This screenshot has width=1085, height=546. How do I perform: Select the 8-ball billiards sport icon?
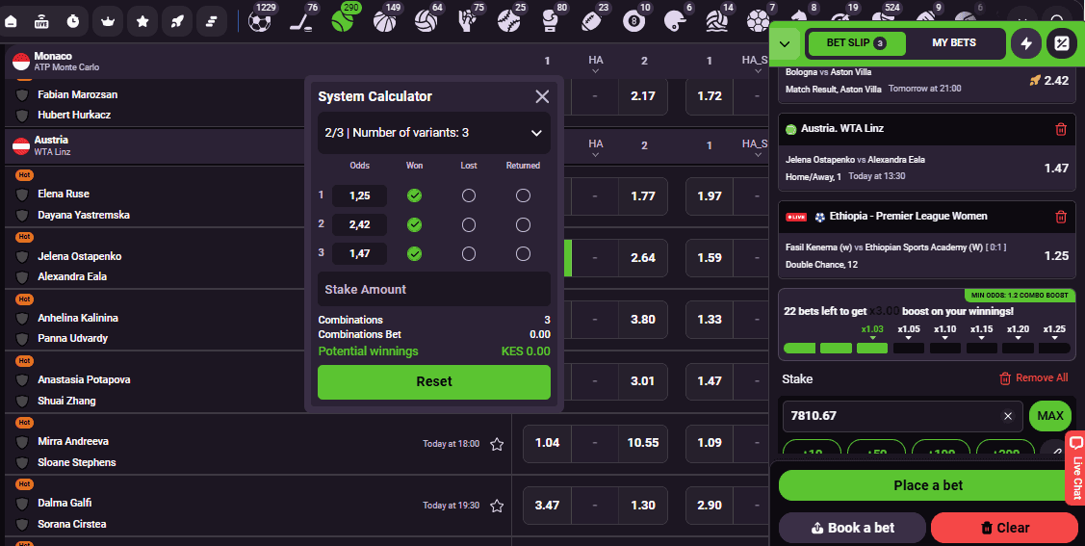pos(633,20)
